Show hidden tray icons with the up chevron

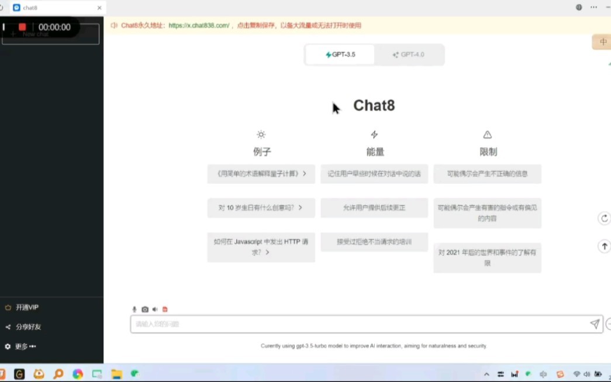click(486, 374)
